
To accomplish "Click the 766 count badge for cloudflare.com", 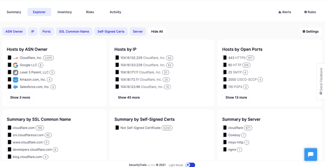I will tap(40, 128).
